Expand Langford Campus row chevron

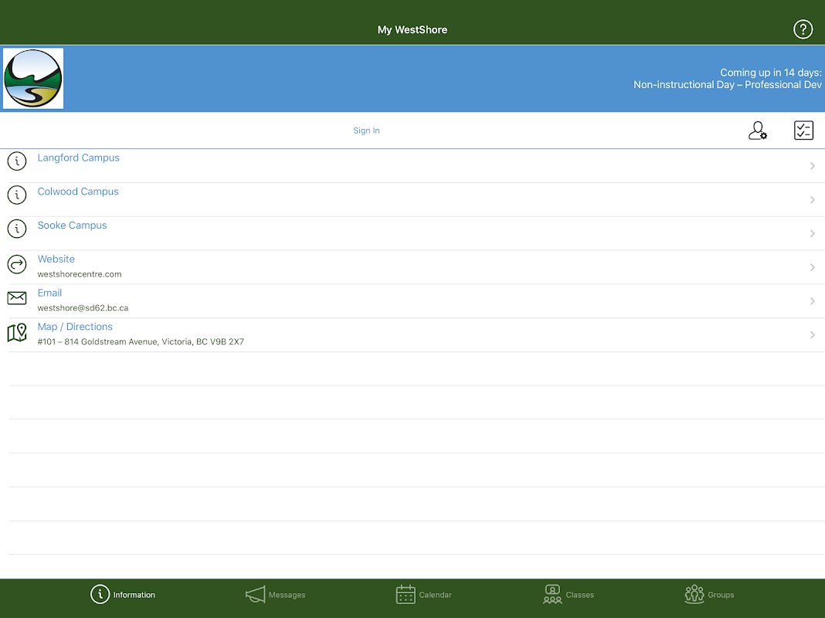pyautogui.click(x=812, y=166)
